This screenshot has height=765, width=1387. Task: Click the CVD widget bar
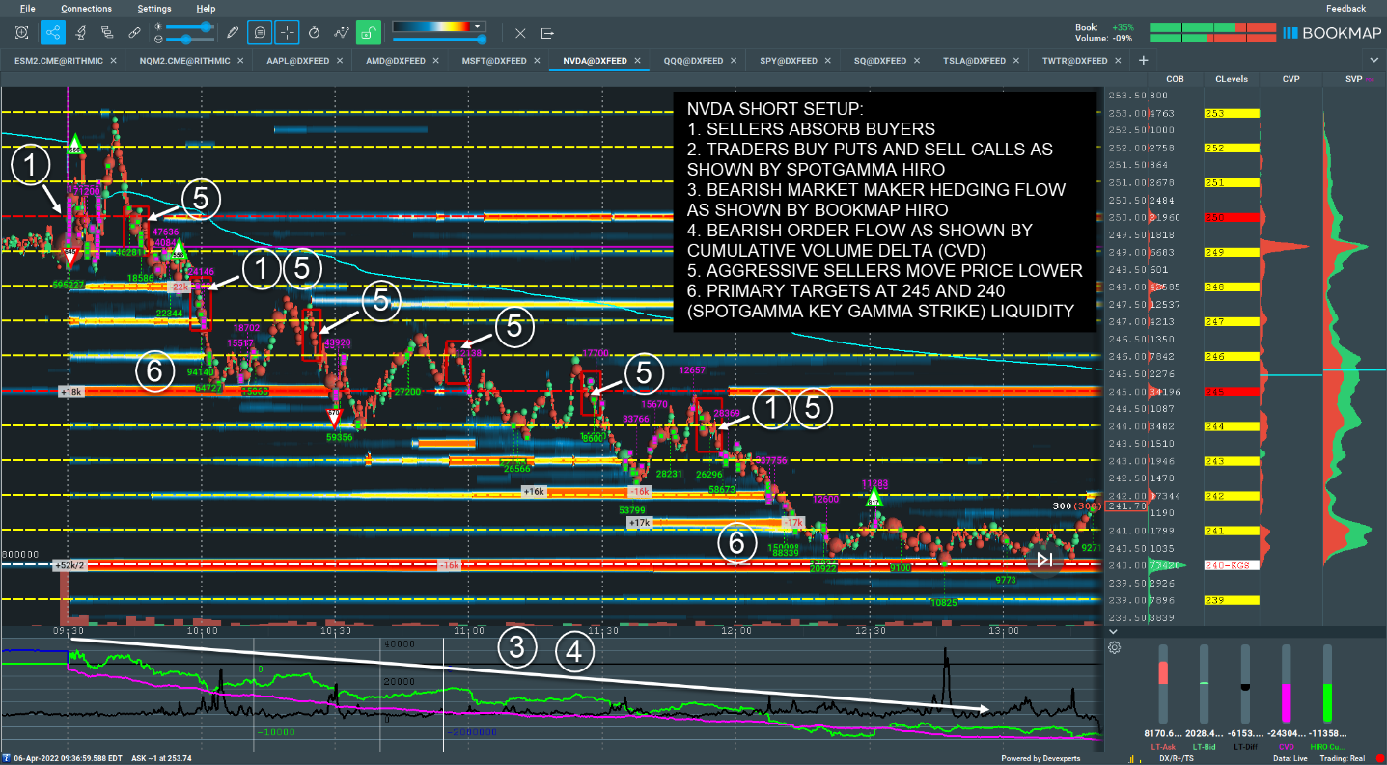click(1286, 685)
